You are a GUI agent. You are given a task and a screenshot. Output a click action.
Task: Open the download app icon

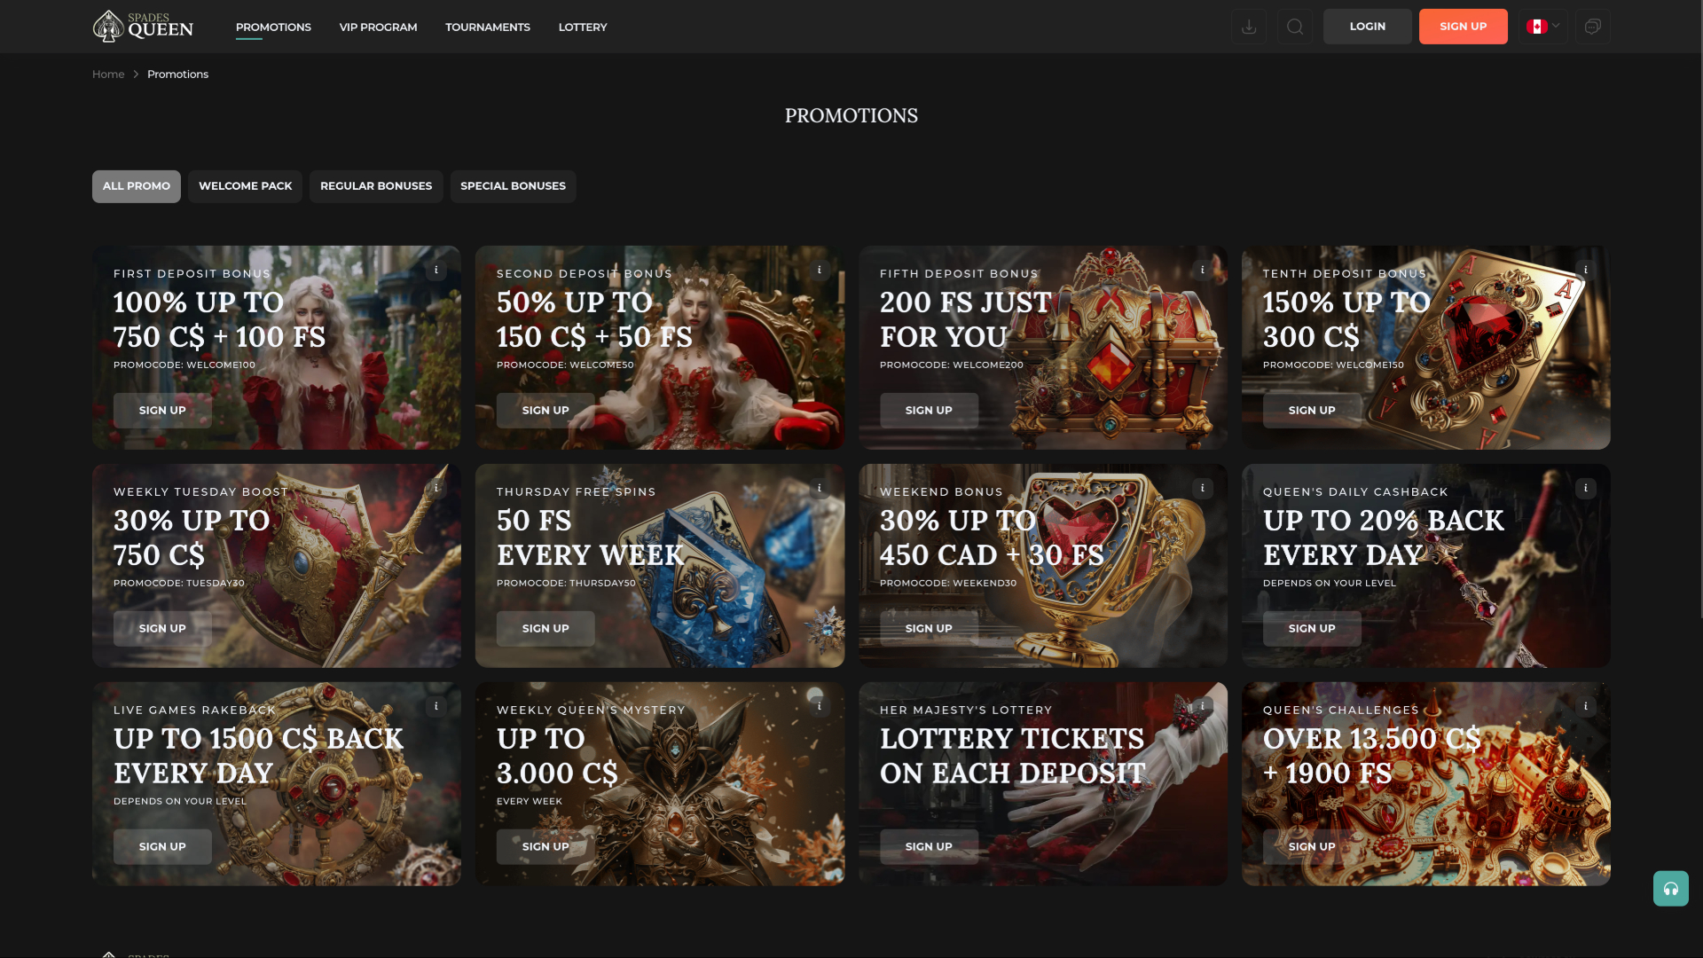1248,27
